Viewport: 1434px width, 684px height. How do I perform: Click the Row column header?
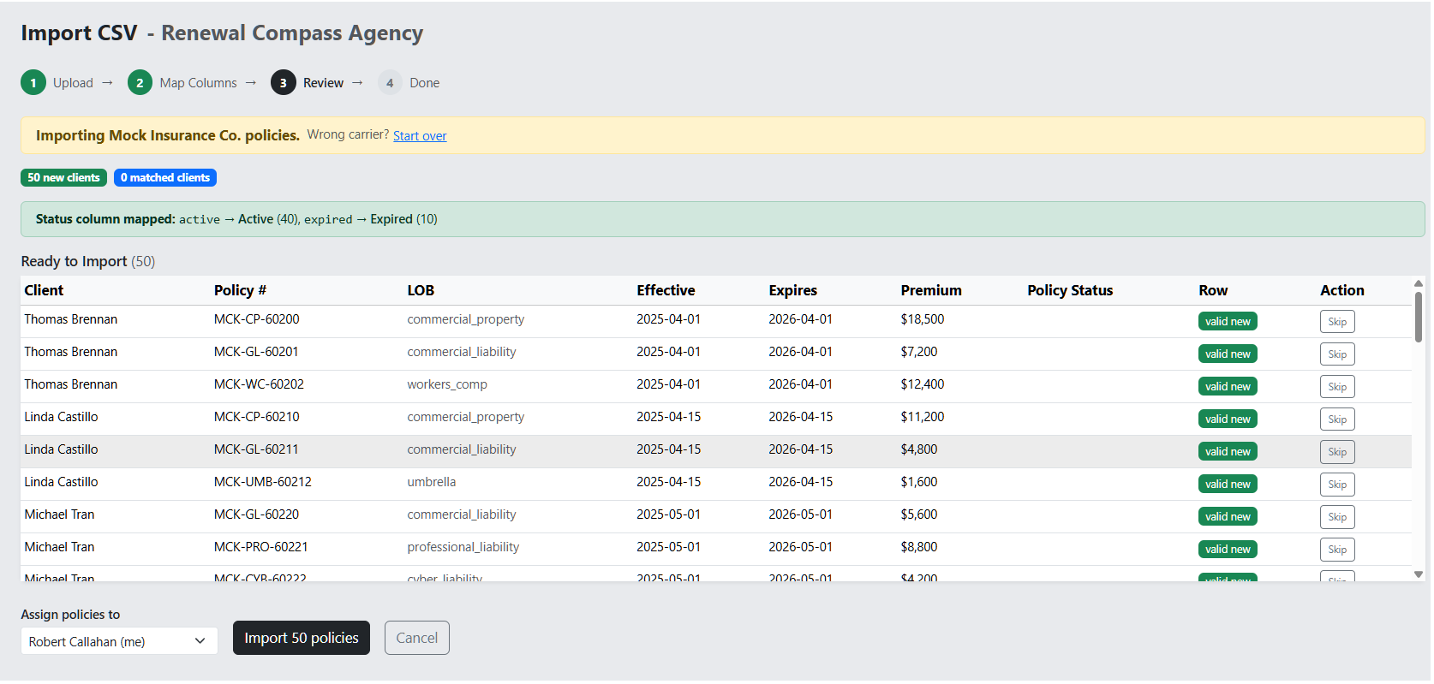coord(1213,290)
